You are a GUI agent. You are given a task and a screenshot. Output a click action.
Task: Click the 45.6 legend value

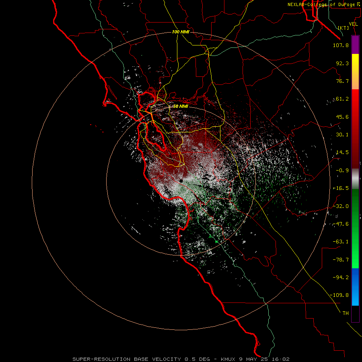tap(342, 117)
